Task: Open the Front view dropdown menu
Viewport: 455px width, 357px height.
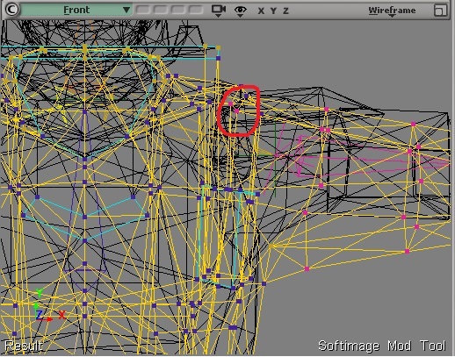Action: [76, 10]
